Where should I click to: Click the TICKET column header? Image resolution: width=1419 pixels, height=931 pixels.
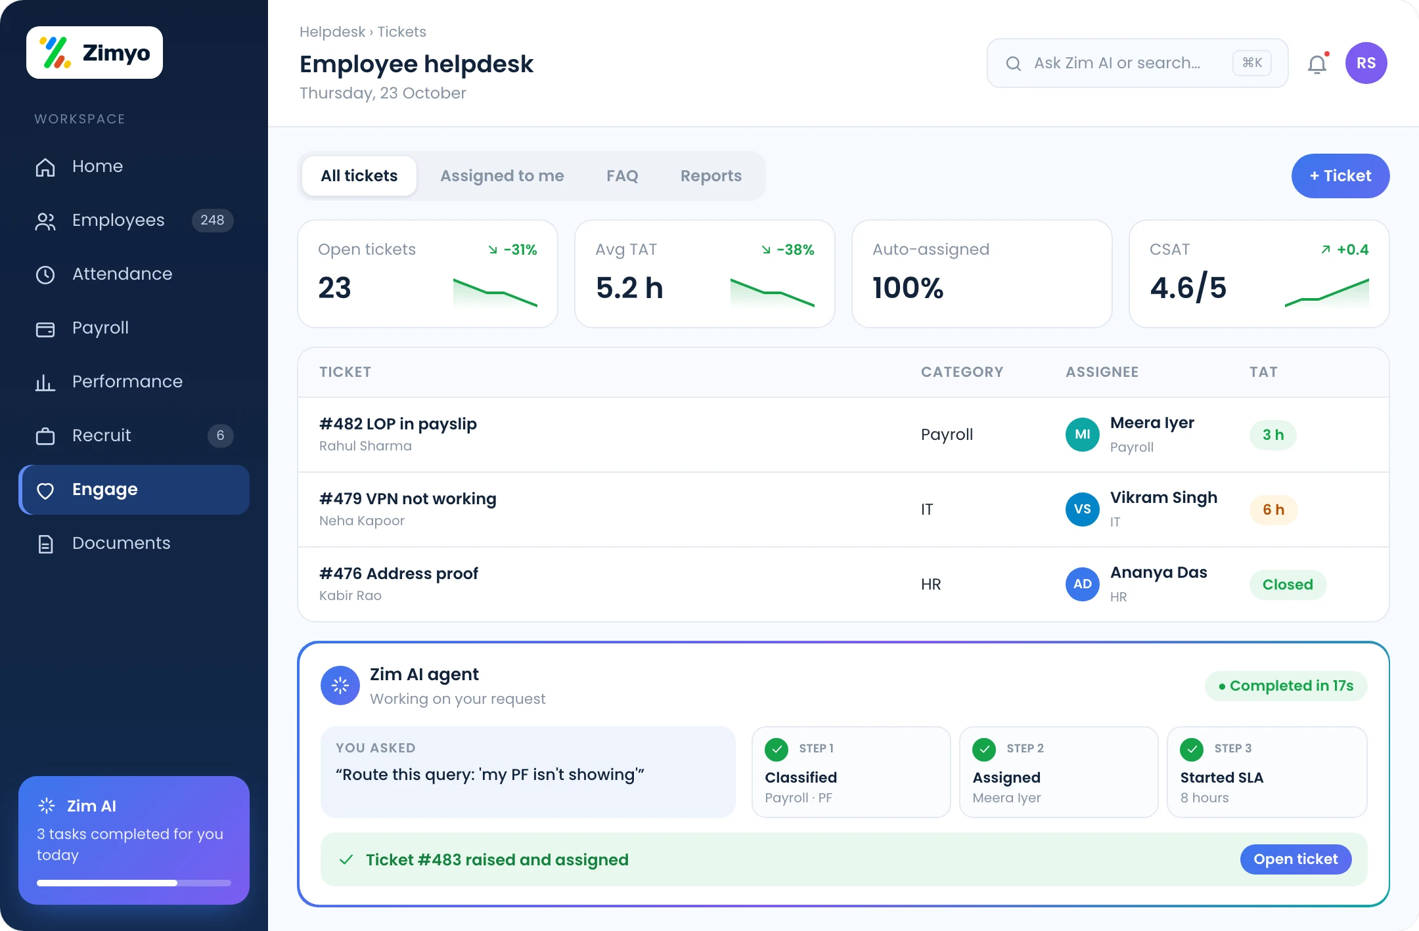[345, 372]
